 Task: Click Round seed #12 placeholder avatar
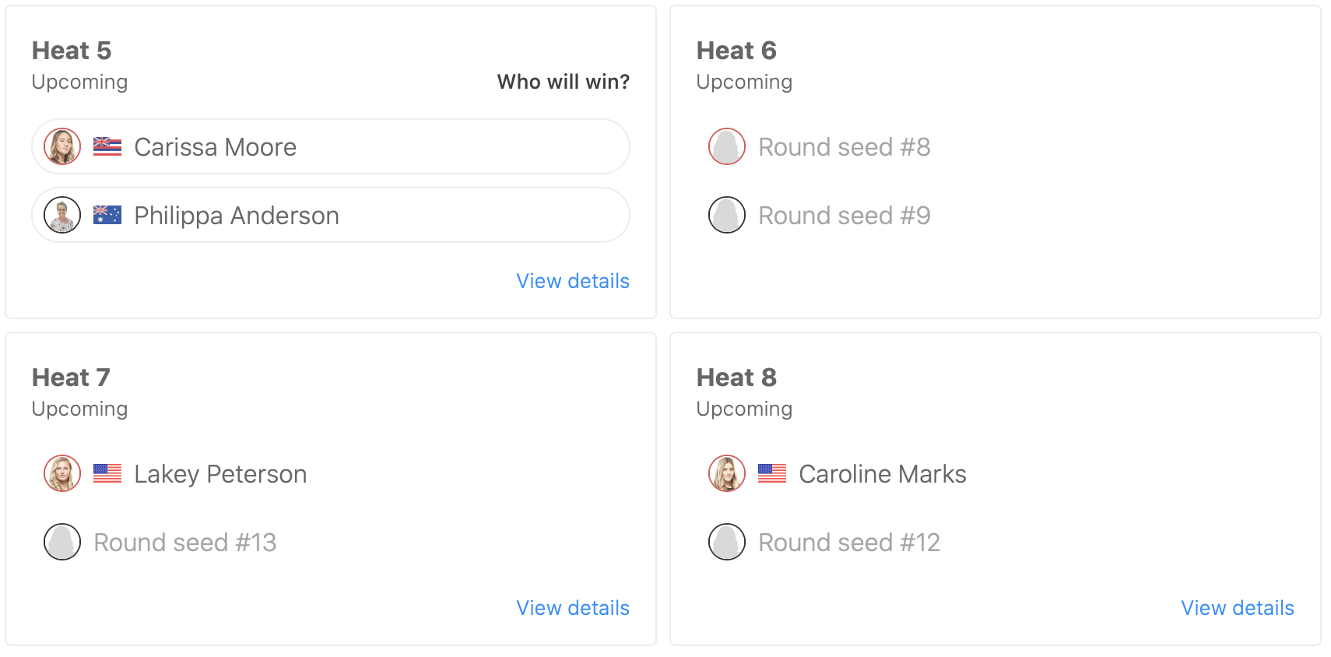[x=727, y=542]
